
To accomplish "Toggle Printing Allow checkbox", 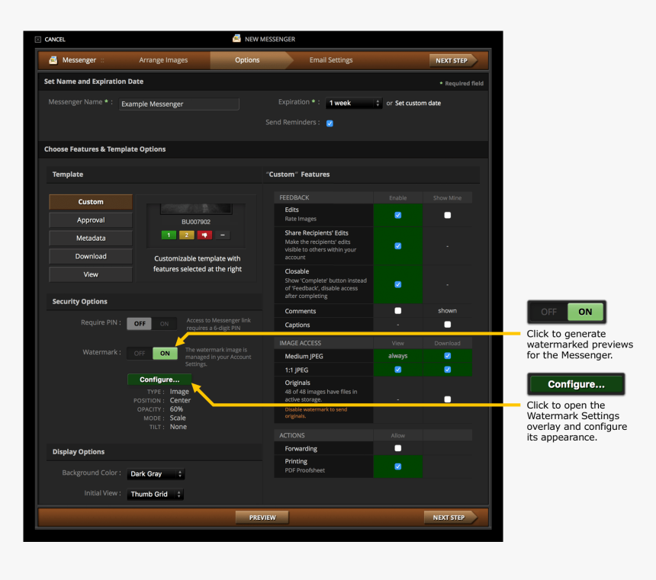I will [x=398, y=466].
